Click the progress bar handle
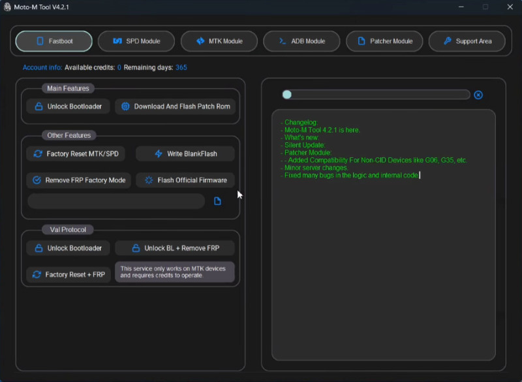 [287, 95]
